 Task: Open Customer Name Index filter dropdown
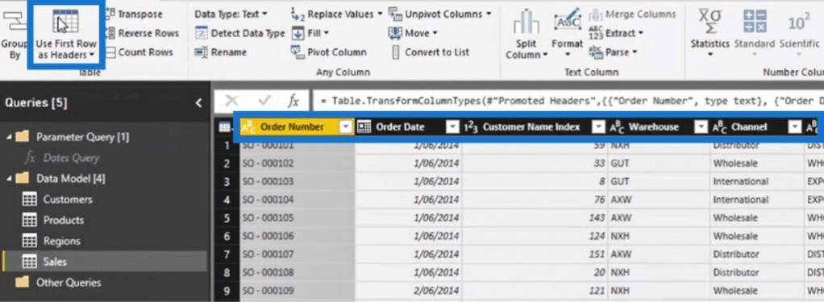pos(598,126)
